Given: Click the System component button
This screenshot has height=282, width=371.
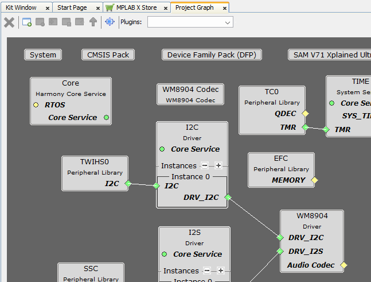Looking at the screenshot, I should [x=43, y=55].
